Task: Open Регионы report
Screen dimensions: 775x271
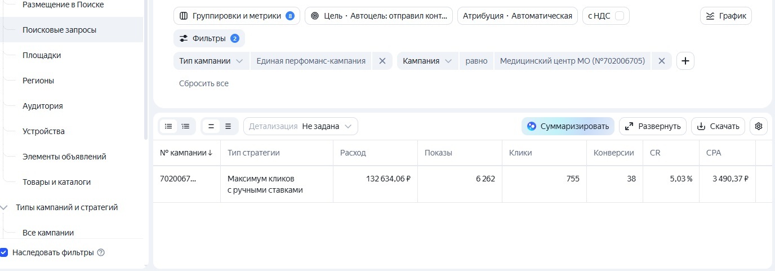Action: pos(38,81)
